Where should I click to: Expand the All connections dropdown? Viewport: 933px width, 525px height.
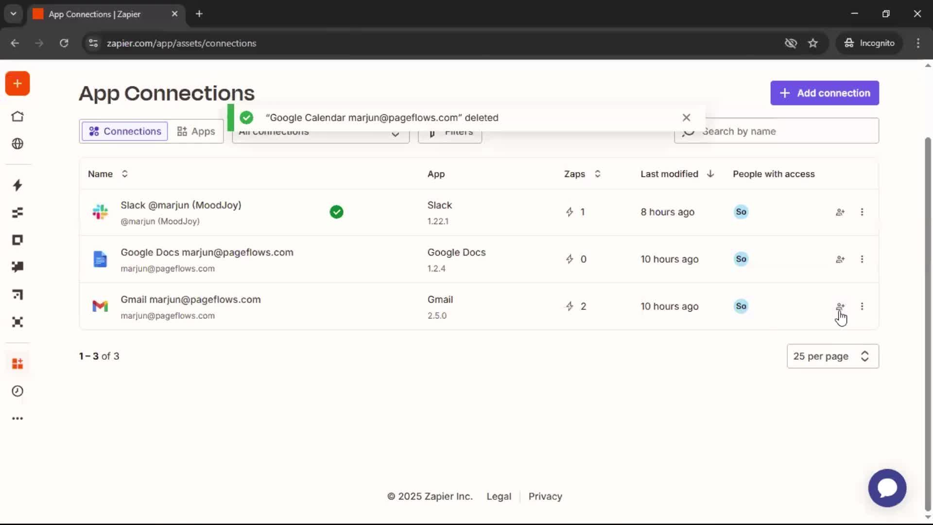pos(321,131)
